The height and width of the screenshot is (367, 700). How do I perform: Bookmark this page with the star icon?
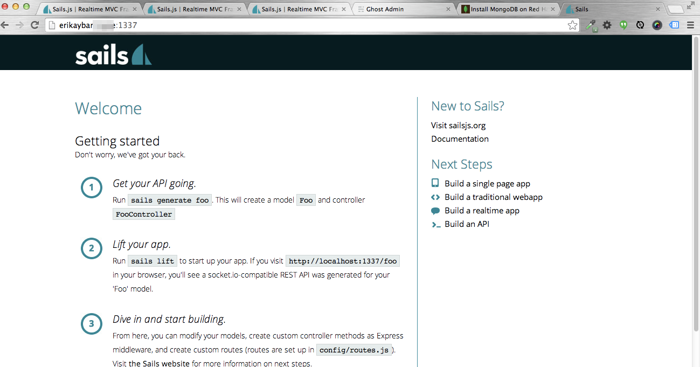click(x=572, y=25)
